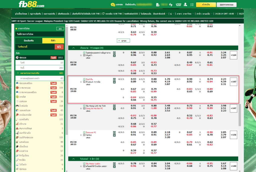
Task: Open +124 more markets button
Action: coord(233,55)
